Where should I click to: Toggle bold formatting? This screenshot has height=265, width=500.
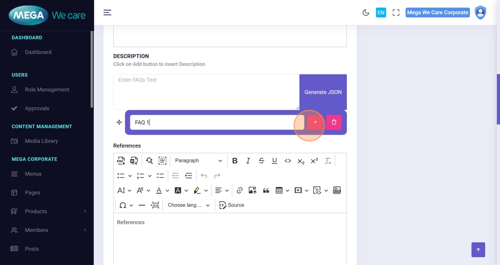235,161
